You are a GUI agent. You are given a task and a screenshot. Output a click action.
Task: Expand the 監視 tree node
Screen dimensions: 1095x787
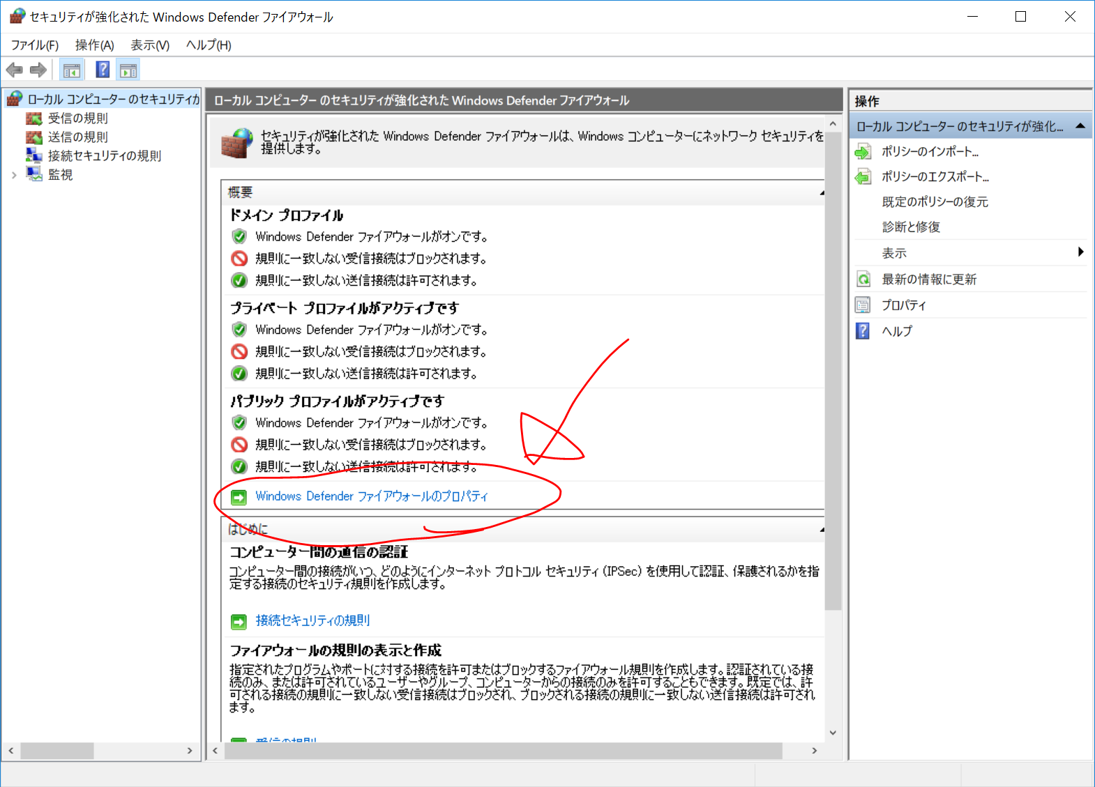pos(14,175)
